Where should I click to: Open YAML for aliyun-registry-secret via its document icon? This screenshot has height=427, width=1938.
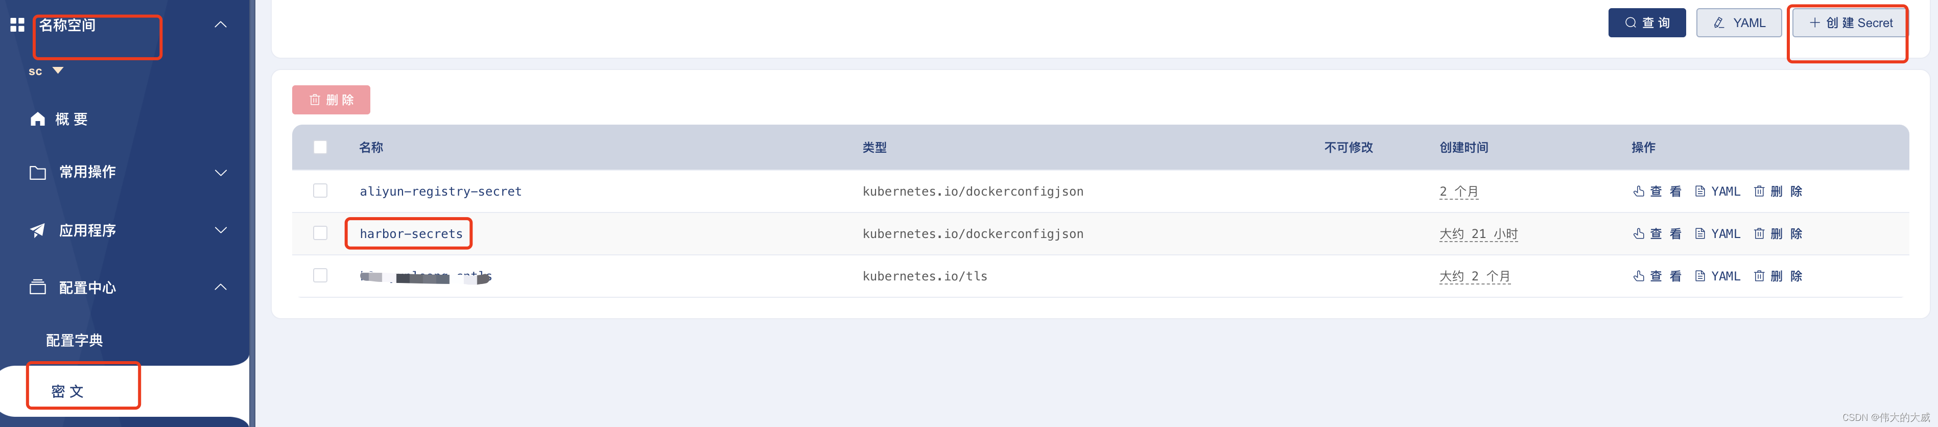point(1699,191)
